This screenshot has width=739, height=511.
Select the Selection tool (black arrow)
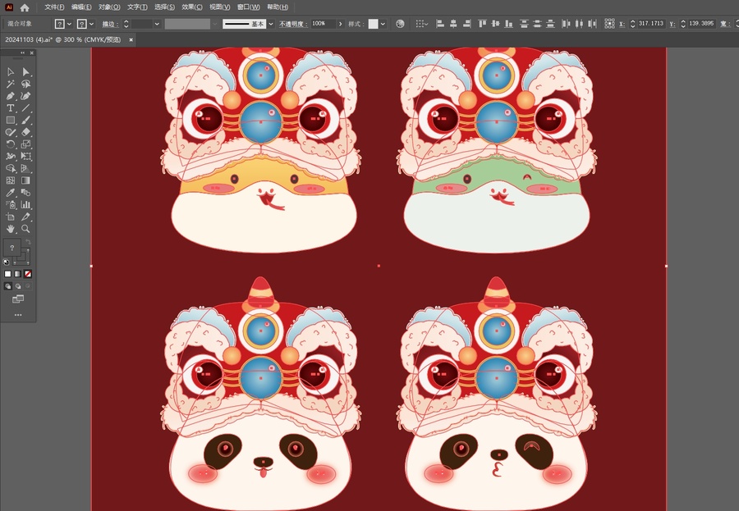(x=11, y=71)
